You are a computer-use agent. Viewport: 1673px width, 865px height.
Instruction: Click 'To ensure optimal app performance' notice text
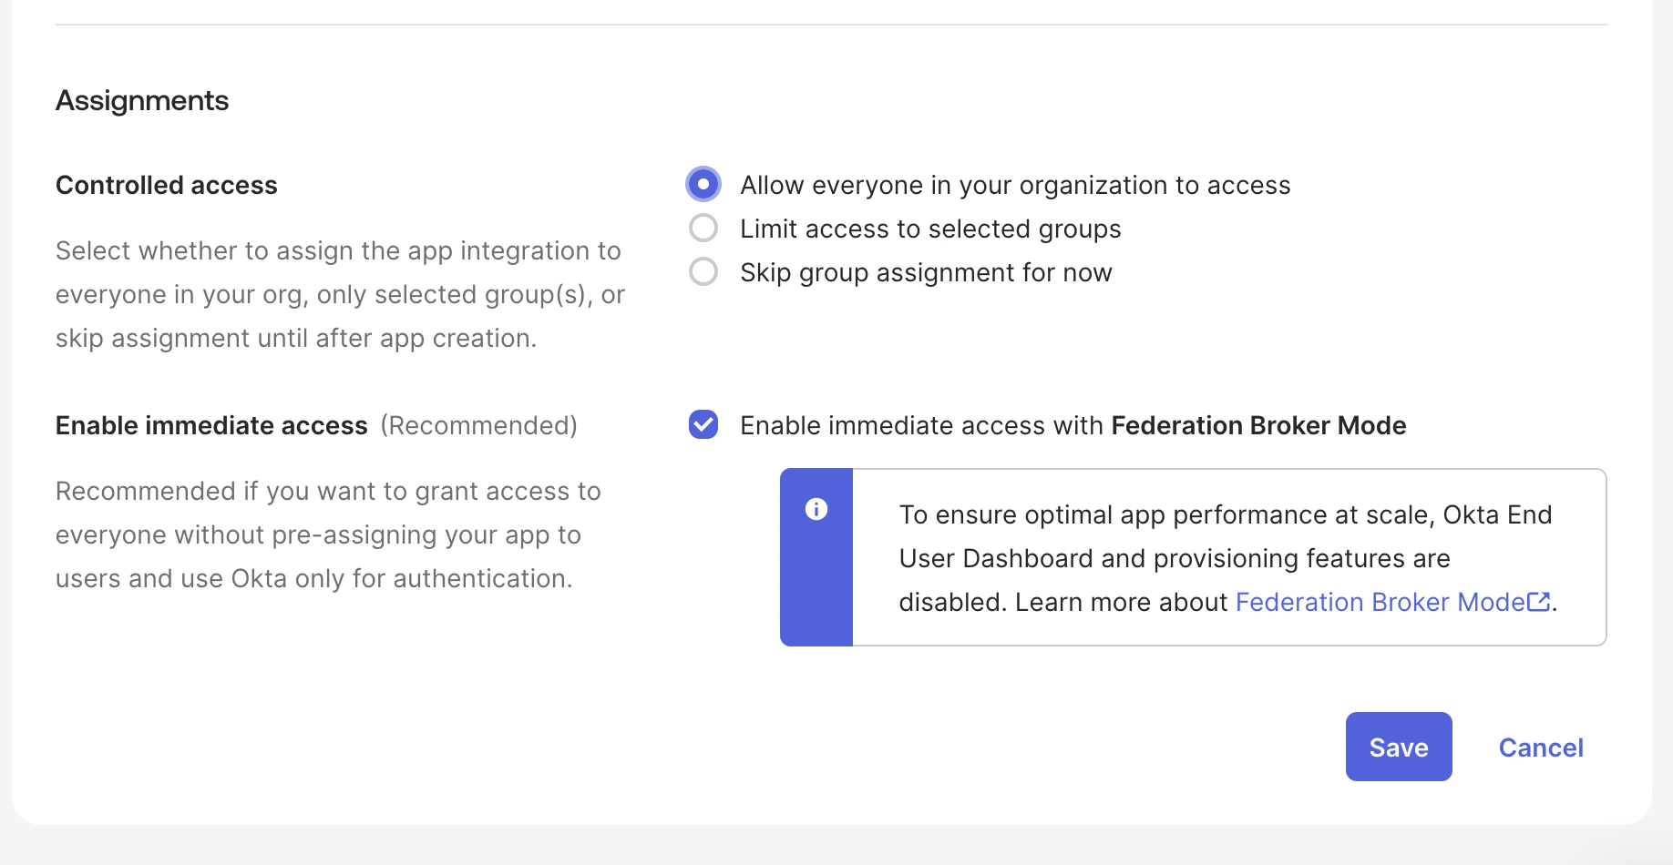1228,558
